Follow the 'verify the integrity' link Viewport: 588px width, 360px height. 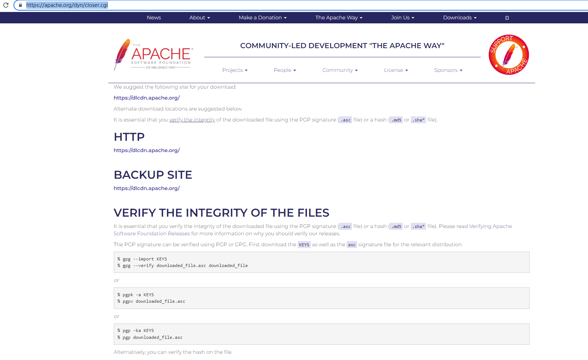[192, 120]
